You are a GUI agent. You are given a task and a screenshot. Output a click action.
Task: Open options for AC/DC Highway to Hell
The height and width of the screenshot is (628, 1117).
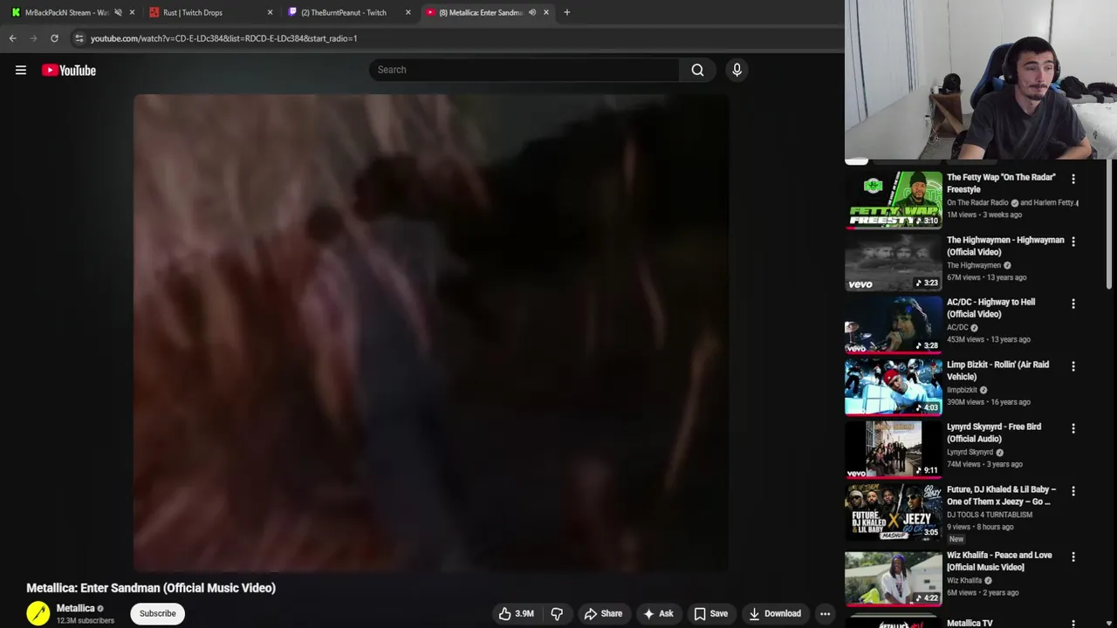1073,304
